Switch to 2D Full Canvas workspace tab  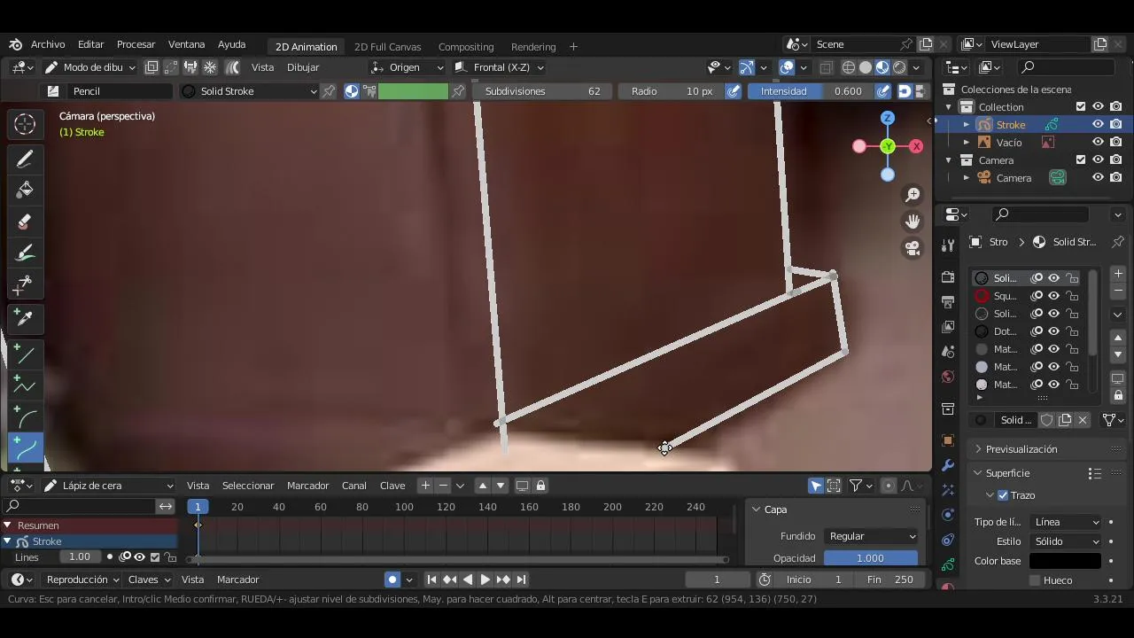[x=387, y=47]
